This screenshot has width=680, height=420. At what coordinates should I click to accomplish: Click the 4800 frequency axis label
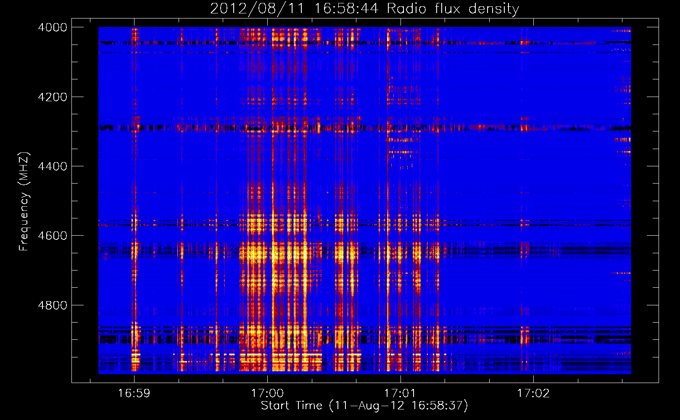point(53,305)
